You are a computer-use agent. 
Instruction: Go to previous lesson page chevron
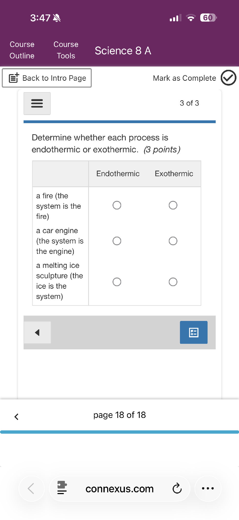point(16,417)
